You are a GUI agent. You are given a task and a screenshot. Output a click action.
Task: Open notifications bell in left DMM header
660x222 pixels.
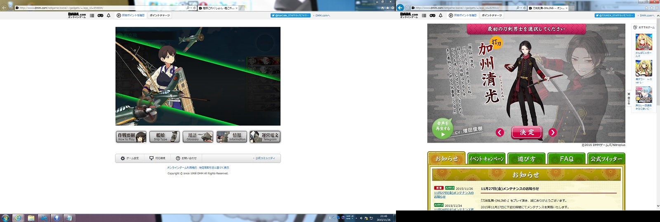tap(108, 16)
